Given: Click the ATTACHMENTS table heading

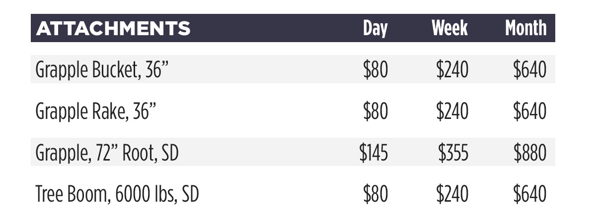Looking at the screenshot, I should click(113, 29).
